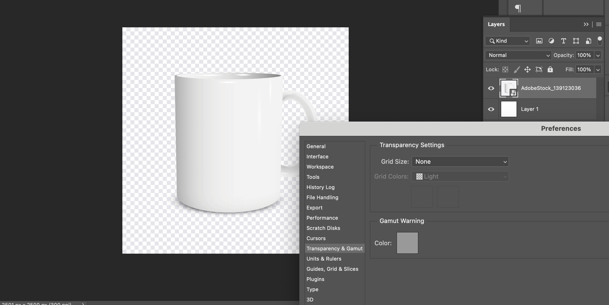Select the Transparency & Gamut category
This screenshot has height=305, width=609.
click(334, 248)
